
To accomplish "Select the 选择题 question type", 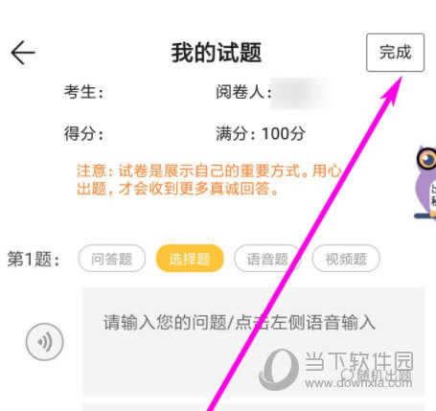I will (x=190, y=259).
